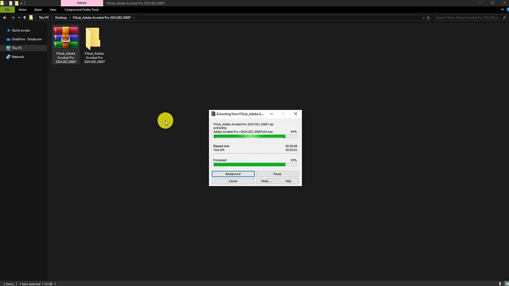Refresh the current folder view
Viewport: 509px width, 286px height.
[428, 17]
